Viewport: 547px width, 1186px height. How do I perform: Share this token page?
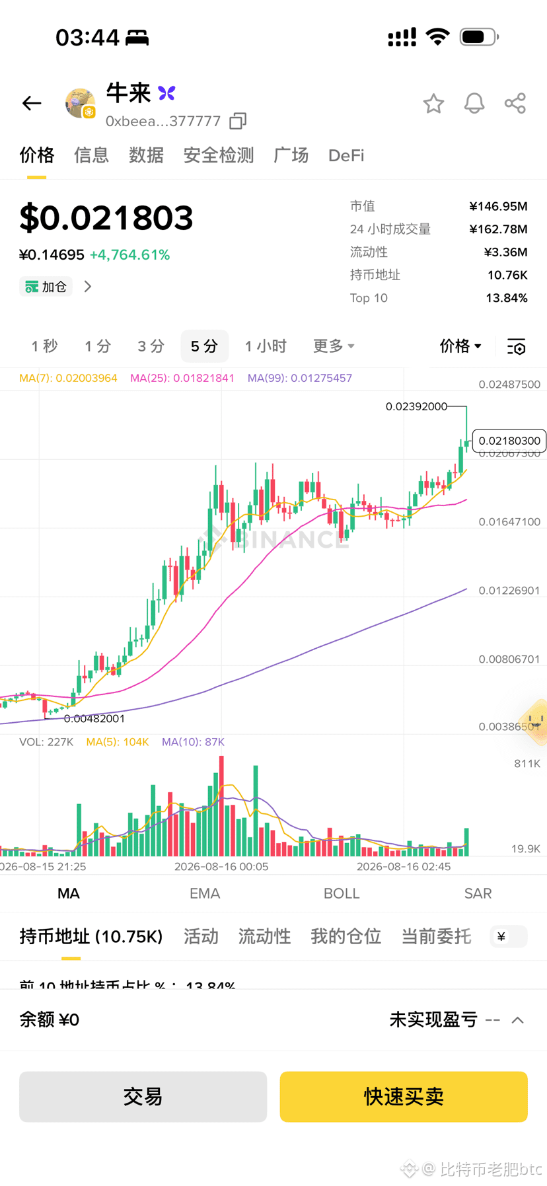pos(515,104)
